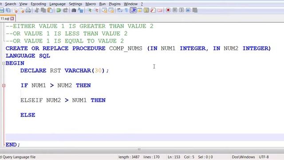Viewport: 284px width, 160px height.
Task: Click the Paste clipboard icon
Action: [50, 10]
